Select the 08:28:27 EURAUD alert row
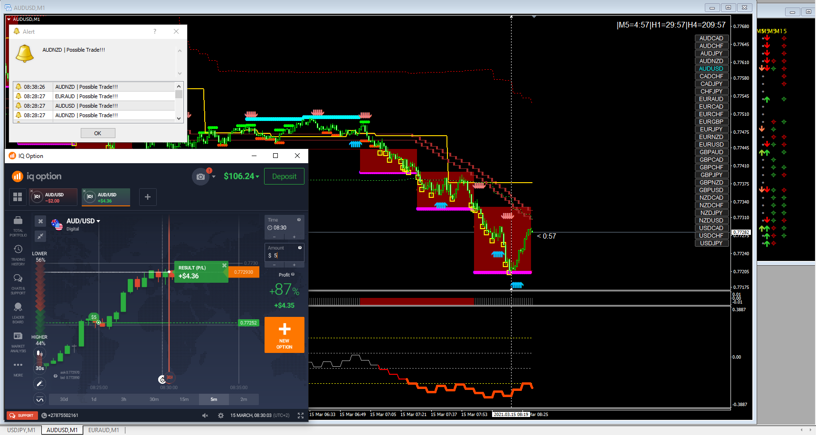The image size is (816, 435). pyautogui.click(x=94, y=96)
